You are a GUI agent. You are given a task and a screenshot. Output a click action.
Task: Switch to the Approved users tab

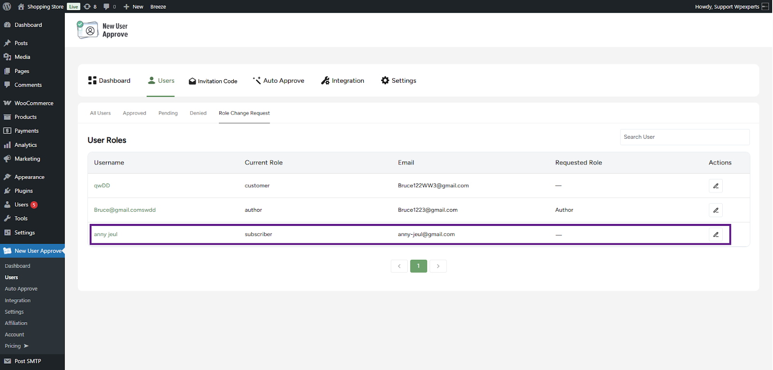pyautogui.click(x=134, y=113)
